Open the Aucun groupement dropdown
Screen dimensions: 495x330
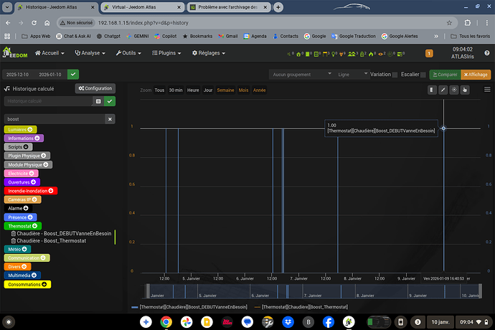(x=301, y=74)
